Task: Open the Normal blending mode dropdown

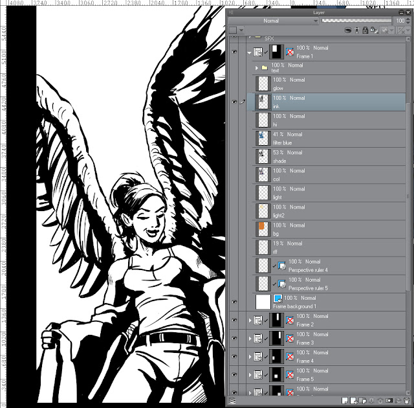Action: point(273,21)
